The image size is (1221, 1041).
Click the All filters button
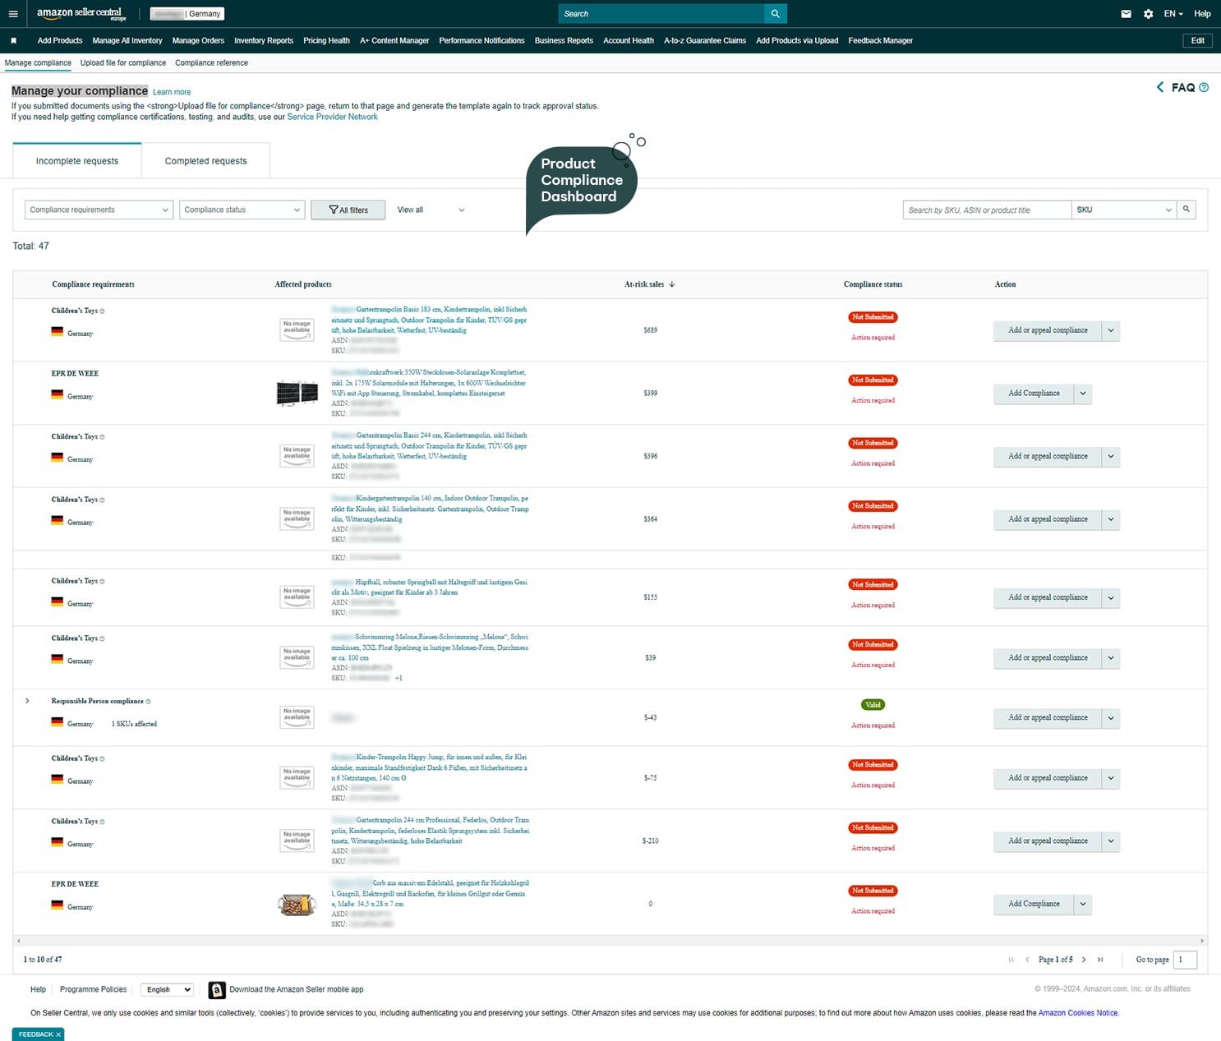[x=348, y=210]
